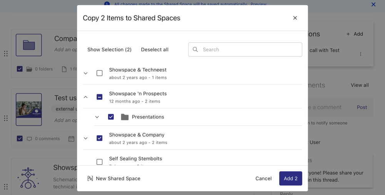This screenshot has height=195, width=385.
Task: Click View all in comments panel
Action: [360, 85]
